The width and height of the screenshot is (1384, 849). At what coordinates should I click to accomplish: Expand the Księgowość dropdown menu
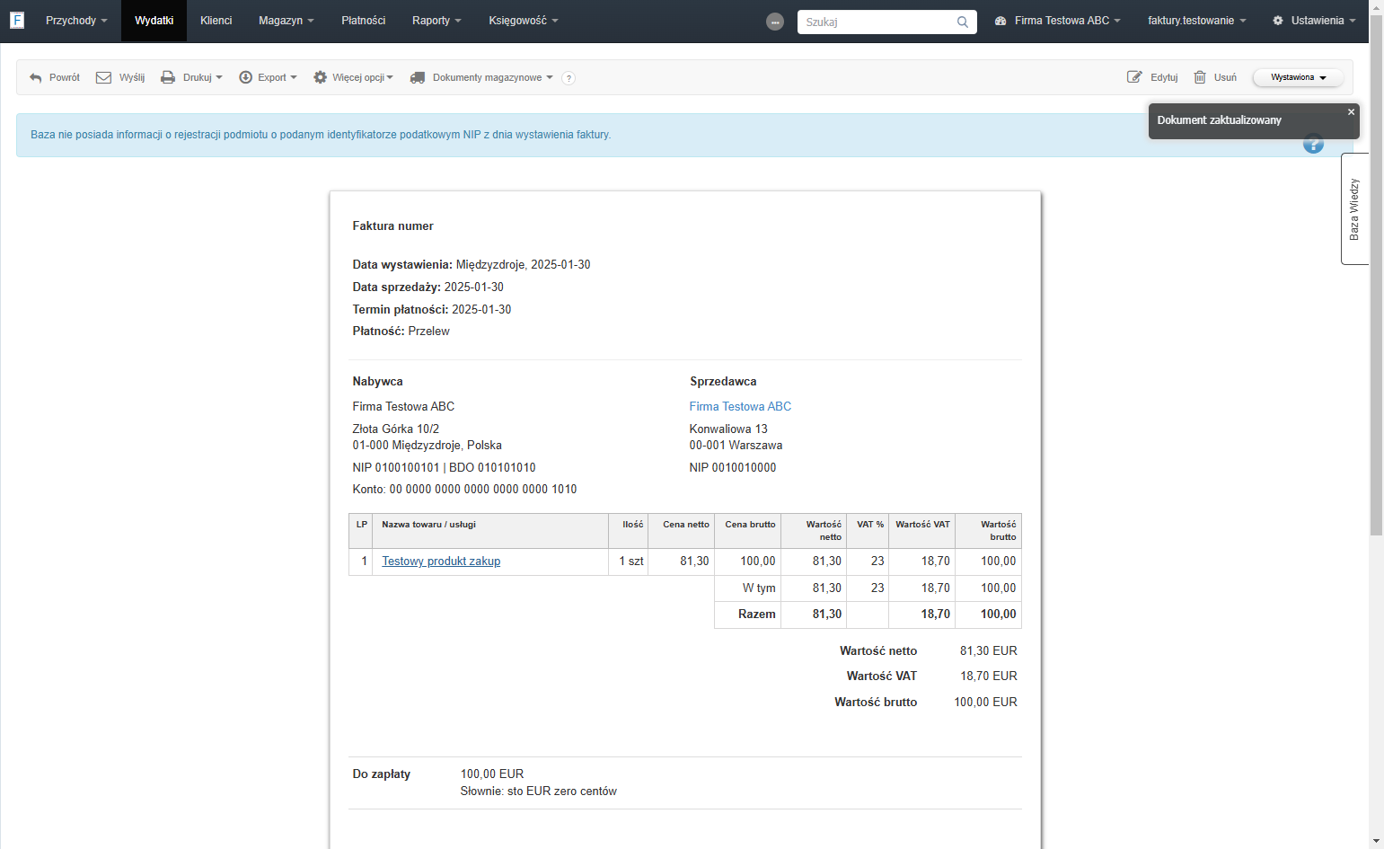click(x=524, y=21)
